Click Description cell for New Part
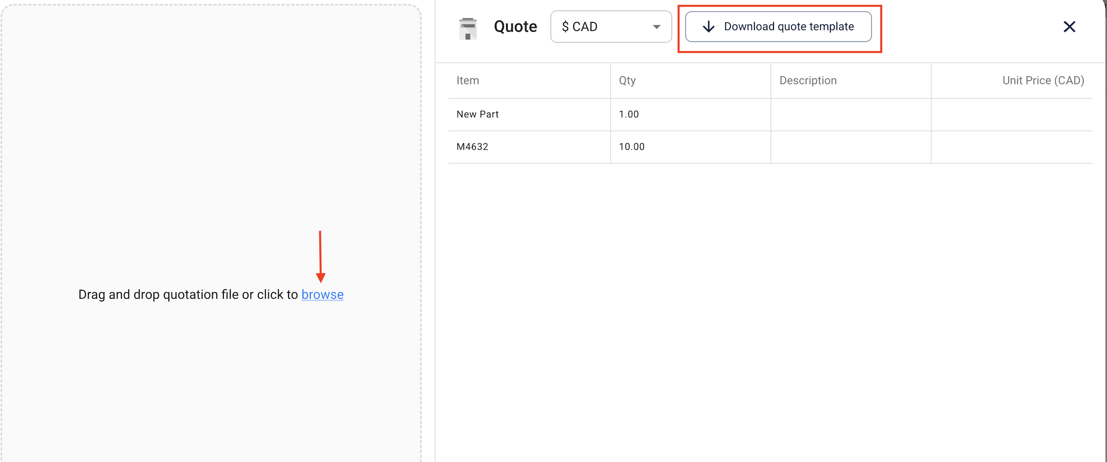The height and width of the screenshot is (462, 1107). click(x=850, y=114)
